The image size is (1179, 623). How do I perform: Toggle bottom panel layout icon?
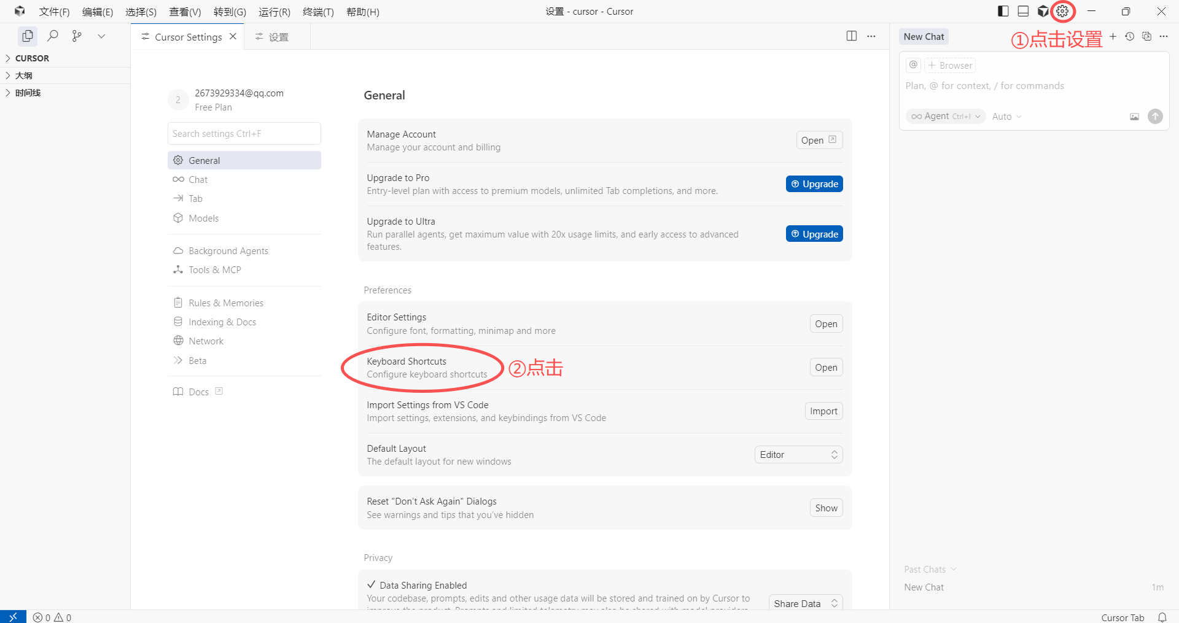[x=1023, y=11]
